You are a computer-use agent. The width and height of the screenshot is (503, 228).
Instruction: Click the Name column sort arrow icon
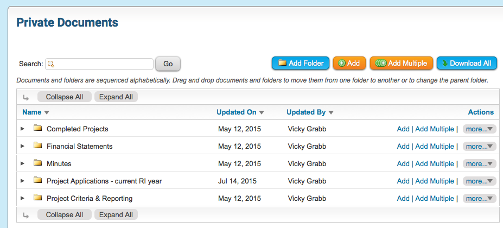47,113
